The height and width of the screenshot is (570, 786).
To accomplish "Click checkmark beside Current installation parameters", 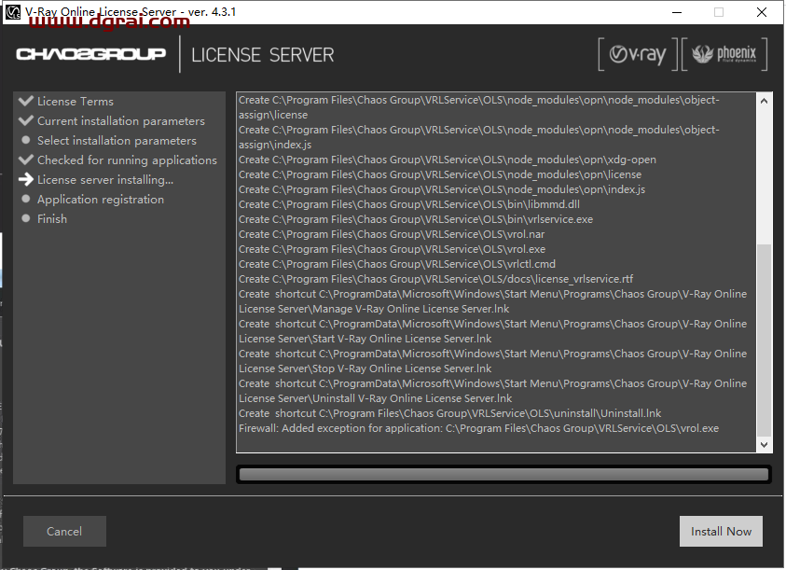I will point(25,120).
